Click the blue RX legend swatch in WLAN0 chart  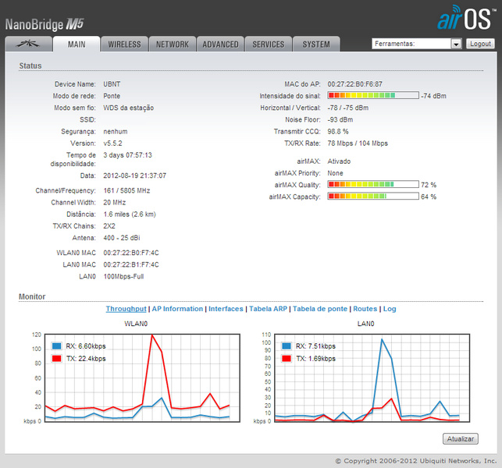57,346
